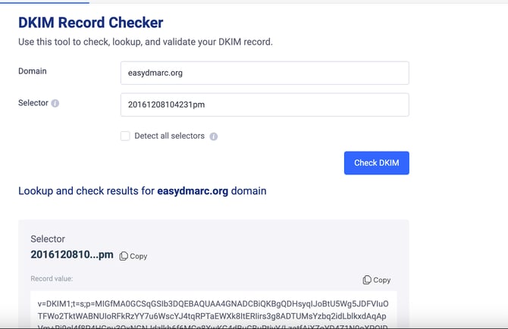This screenshot has width=508, height=329.
Task: Click the Selector heading in results card
Action: pos(48,239)
